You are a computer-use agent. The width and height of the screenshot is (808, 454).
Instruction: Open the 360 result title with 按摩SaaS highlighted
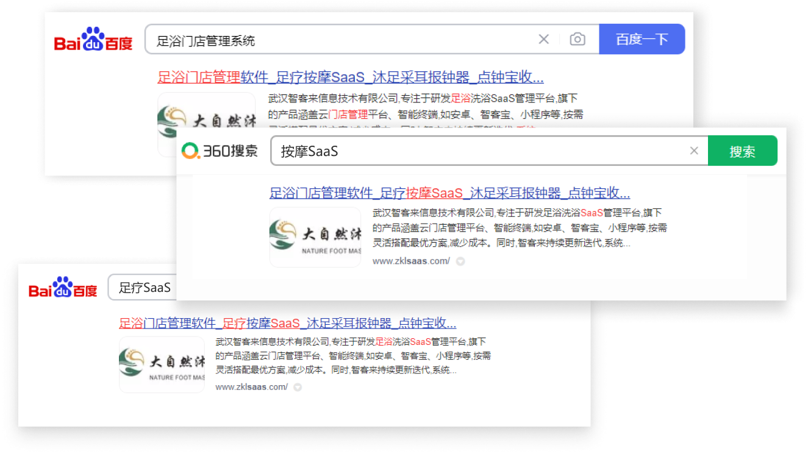[449, 193]
